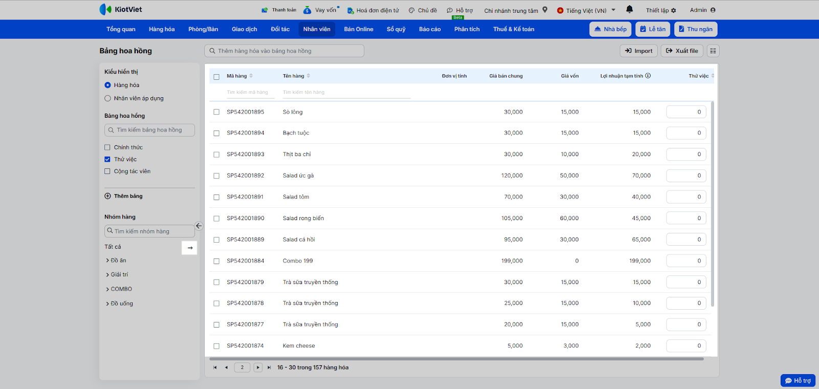Enable the Chính thức checkbox

point(107,147)
